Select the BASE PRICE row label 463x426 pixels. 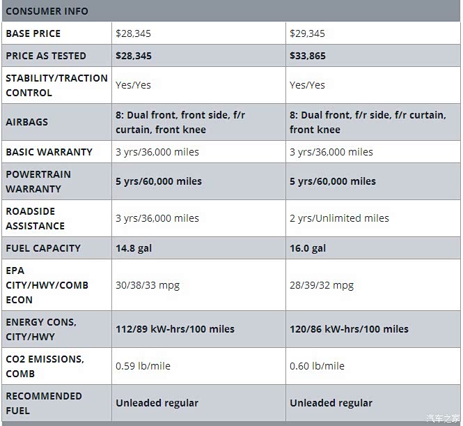[x=33, y=33]
